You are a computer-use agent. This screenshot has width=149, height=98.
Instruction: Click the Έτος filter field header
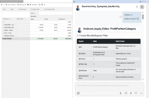pos(6,9)
